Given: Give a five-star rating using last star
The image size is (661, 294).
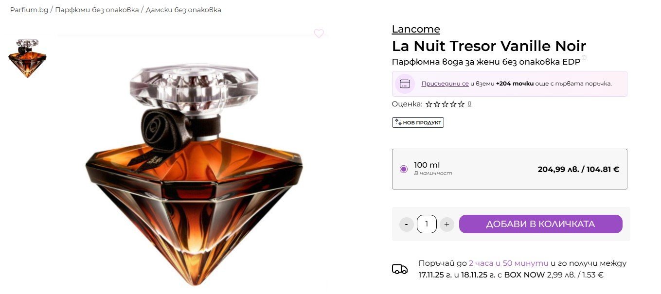Looking at the screenshot, I should (x=461, y=104).
